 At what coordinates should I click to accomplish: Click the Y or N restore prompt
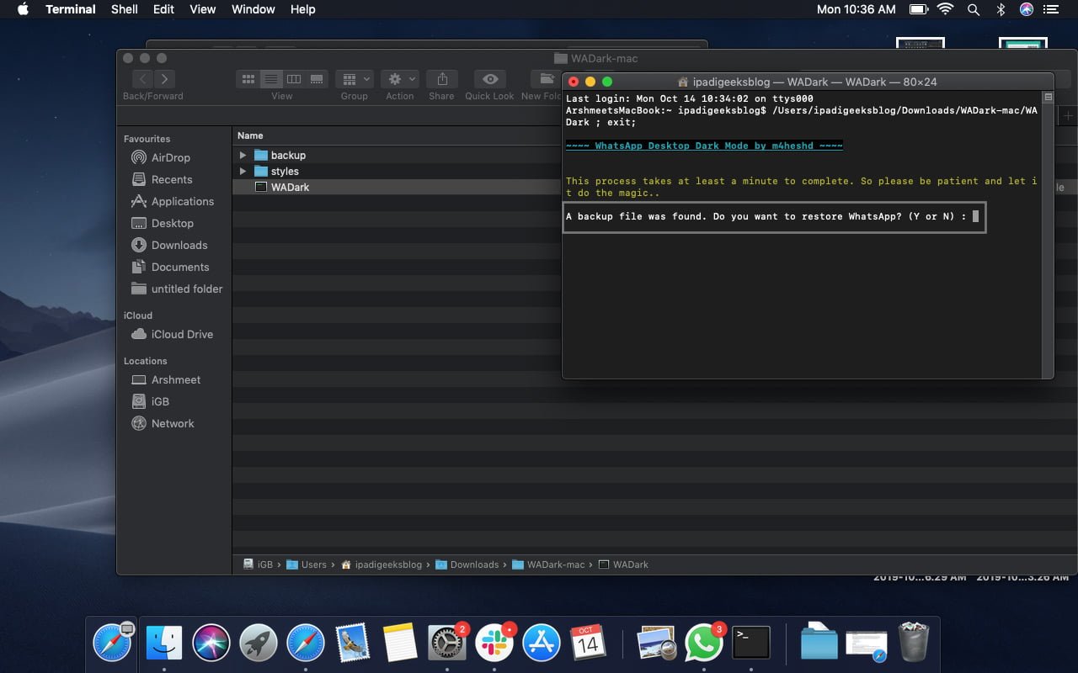[x=774, y=216]
